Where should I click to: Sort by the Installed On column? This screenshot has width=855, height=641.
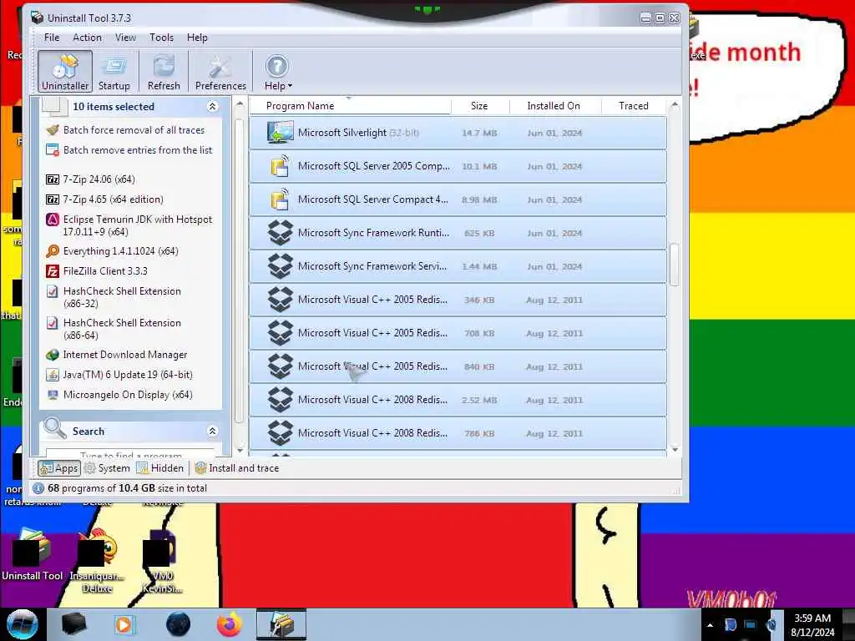(x=554, y=106)
